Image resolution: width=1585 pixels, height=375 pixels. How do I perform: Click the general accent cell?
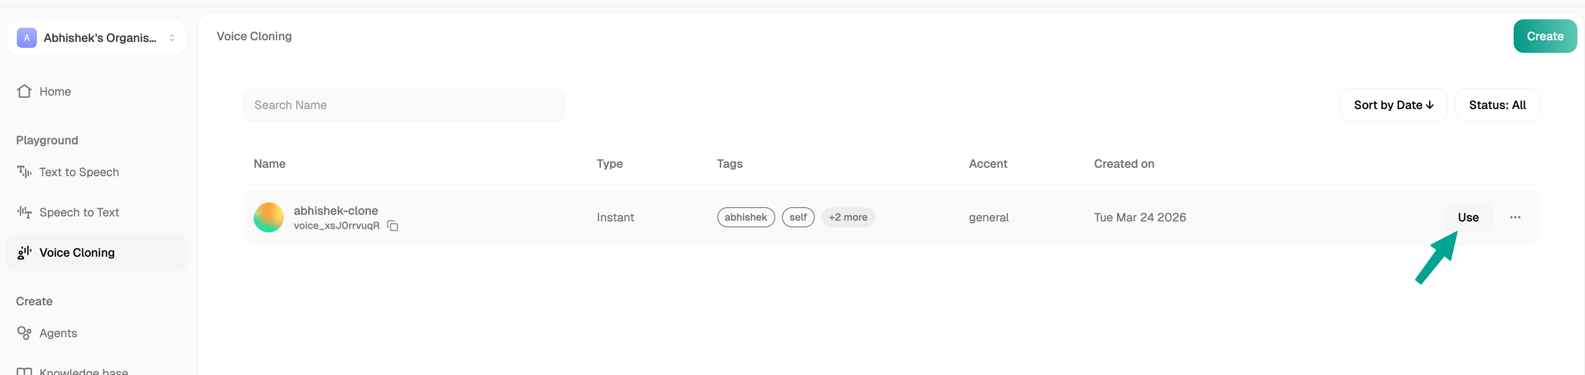[989, 218]
